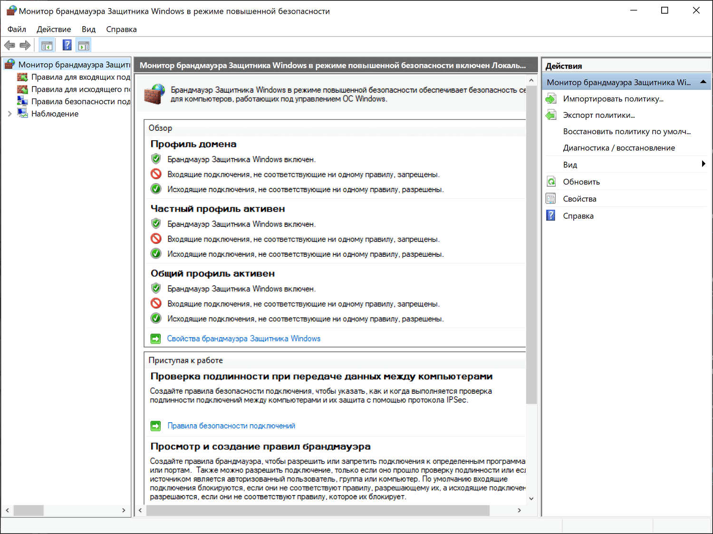Click the Обзор section title

tap(160, 128)
